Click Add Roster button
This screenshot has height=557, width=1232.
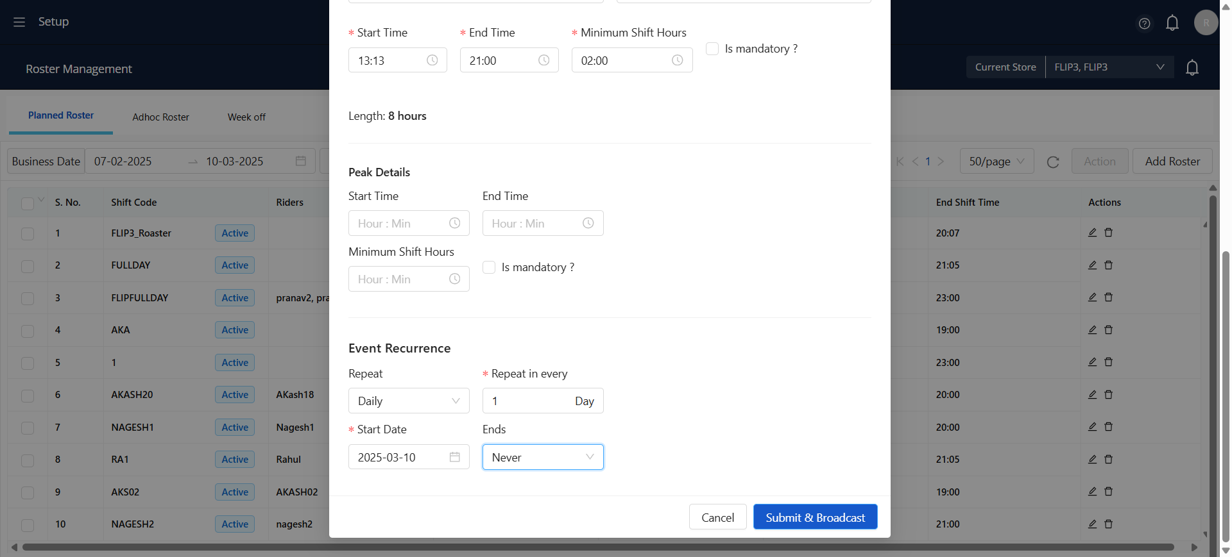(x=1172, y=162)
